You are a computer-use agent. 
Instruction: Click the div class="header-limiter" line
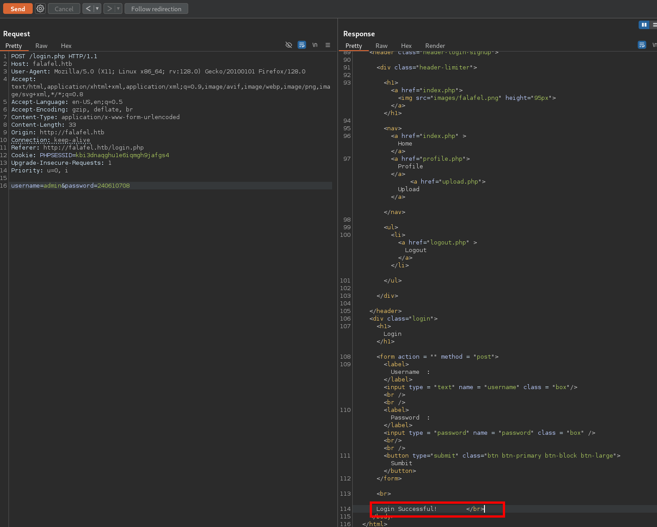427,67
